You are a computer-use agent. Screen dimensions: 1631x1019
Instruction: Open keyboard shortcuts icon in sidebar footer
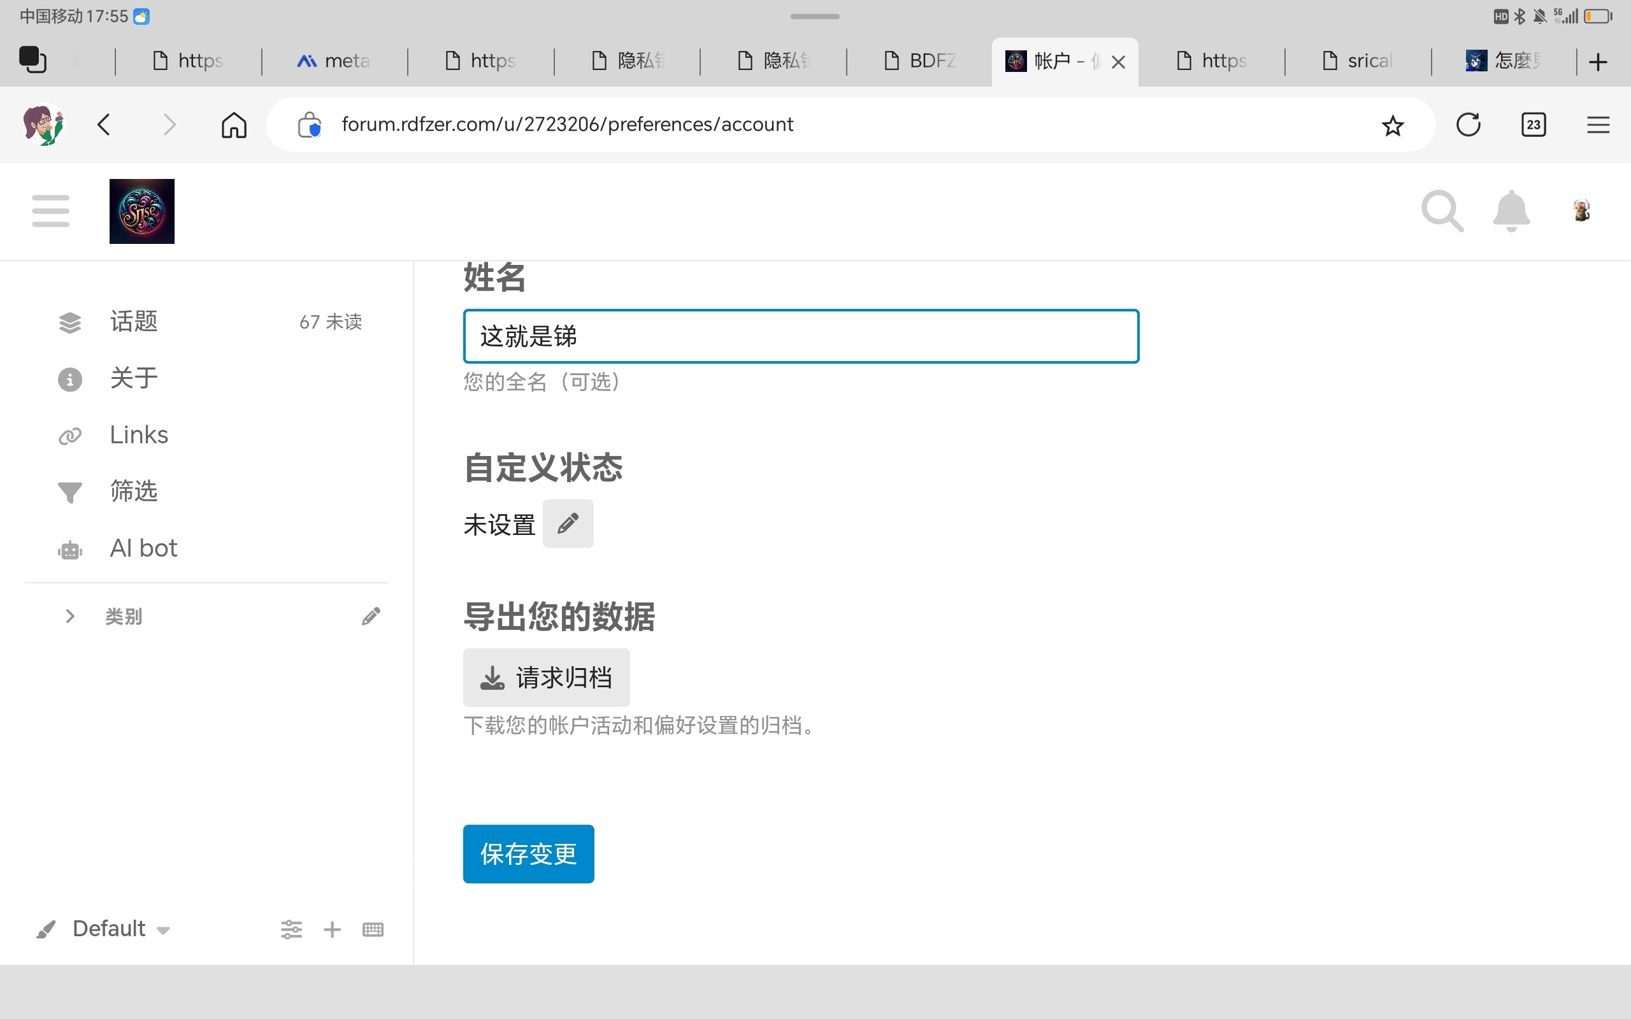373,929
